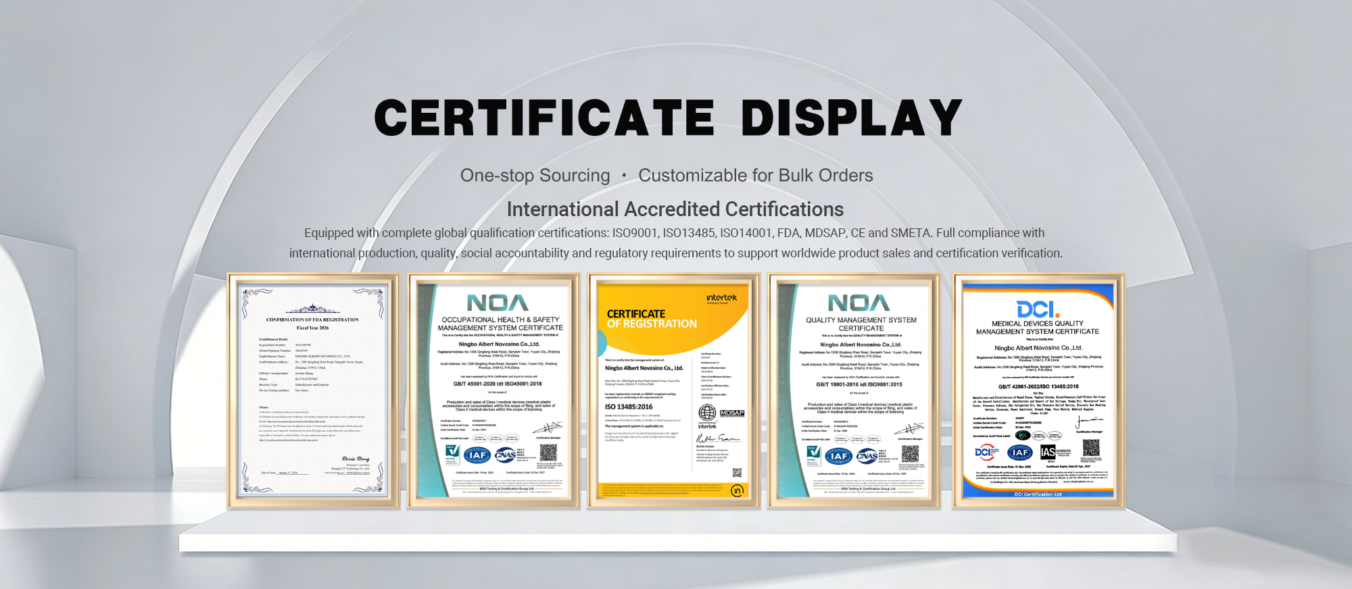Open the NOA Occupational Health & Safety certificate
This screenshot has width=1352, height=589.
click(x=493, y=391)
